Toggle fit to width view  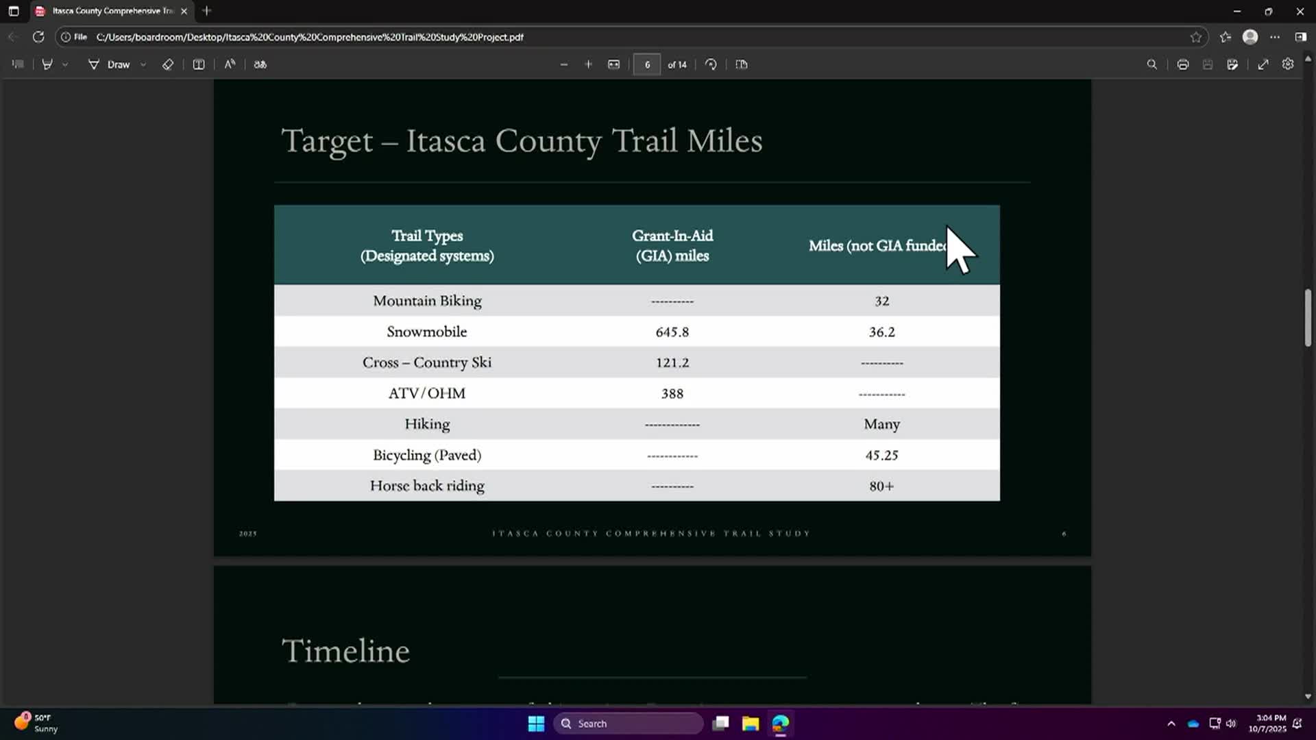[613, 64]
